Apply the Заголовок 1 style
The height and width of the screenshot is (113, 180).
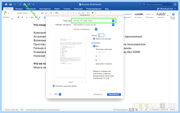128,16
